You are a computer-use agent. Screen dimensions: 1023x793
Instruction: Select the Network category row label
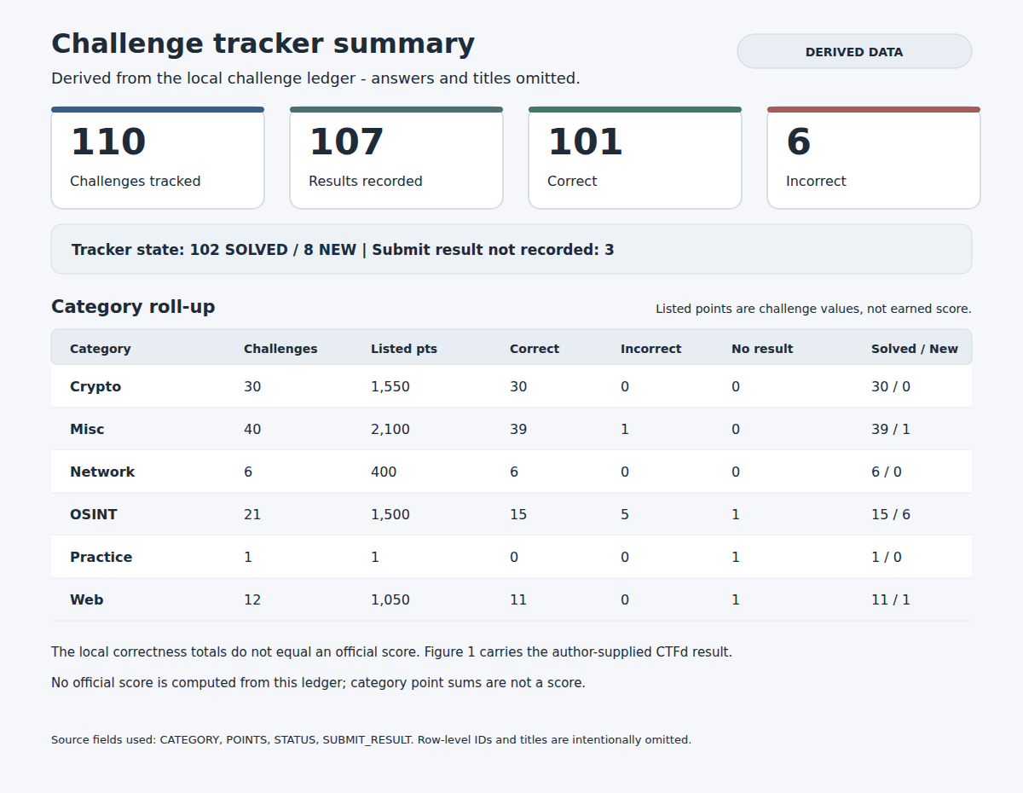[x=102, y=472]
